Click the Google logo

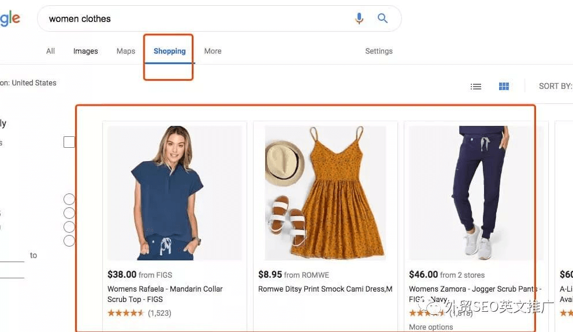click(x=10, y=18)
